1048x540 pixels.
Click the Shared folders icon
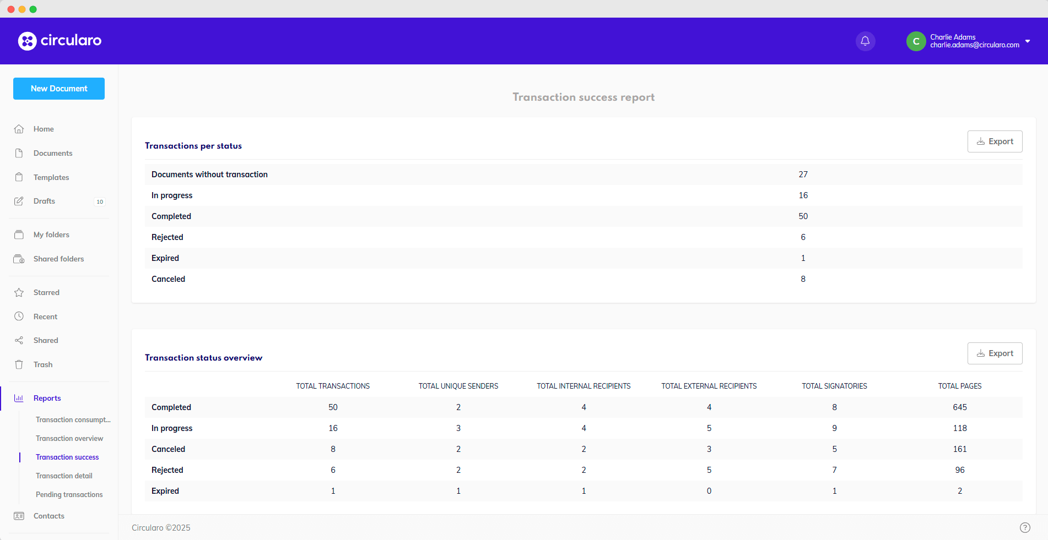pyautogui.click(x=19, y=259)
